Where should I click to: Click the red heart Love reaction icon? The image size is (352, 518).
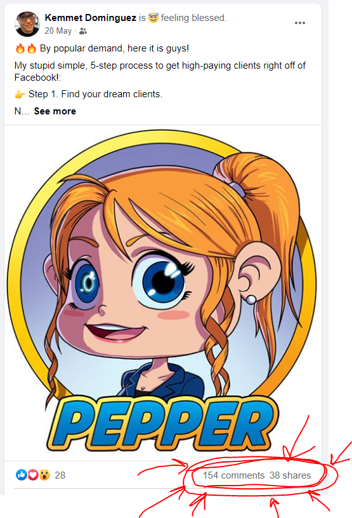coord(33,475)
